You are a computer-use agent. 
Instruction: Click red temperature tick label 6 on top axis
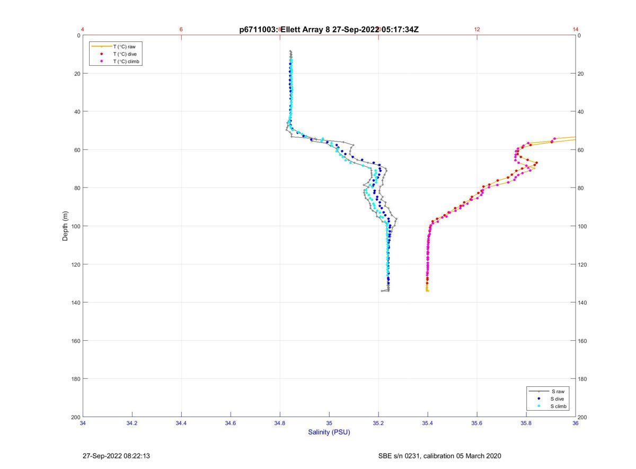pyautogui.click(x=181, y=30)
